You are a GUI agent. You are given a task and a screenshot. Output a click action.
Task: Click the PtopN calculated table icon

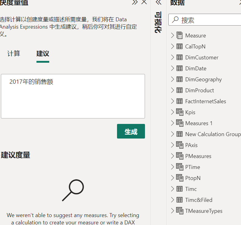pyautogui.click(x=180, y=178)
